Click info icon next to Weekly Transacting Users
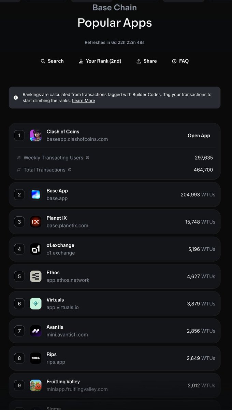The height and width of the screenshot is (410, 232). (88, 158)
